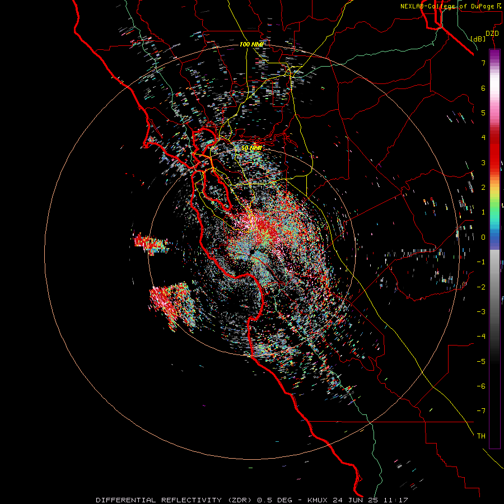Click the -2 value on the scale
Viewport: 504px width, 504px height.
[481, 287]
